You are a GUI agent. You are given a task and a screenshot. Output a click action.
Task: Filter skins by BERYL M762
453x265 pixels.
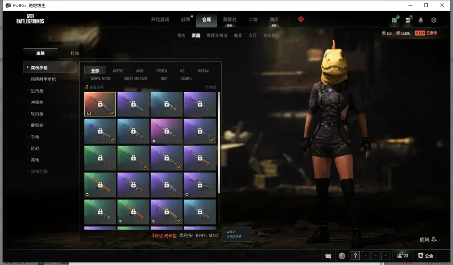pyautogui.click(x=101, y=78)
